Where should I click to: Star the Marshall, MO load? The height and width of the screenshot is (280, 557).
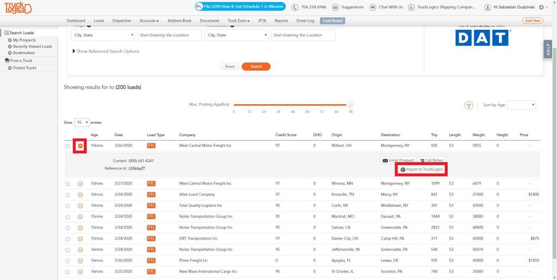67,217
